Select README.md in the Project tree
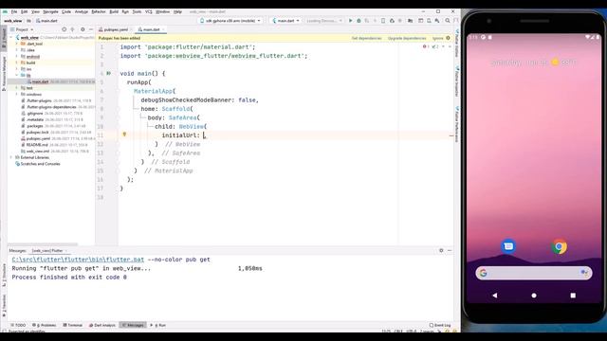Screen dimensions: 607x341 click(37, 145)
